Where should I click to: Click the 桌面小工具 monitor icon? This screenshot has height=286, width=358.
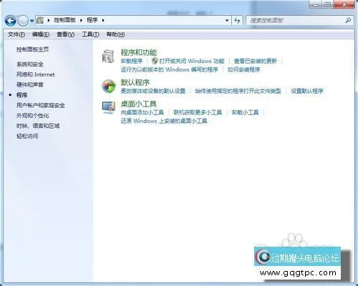tap(109, 108)
